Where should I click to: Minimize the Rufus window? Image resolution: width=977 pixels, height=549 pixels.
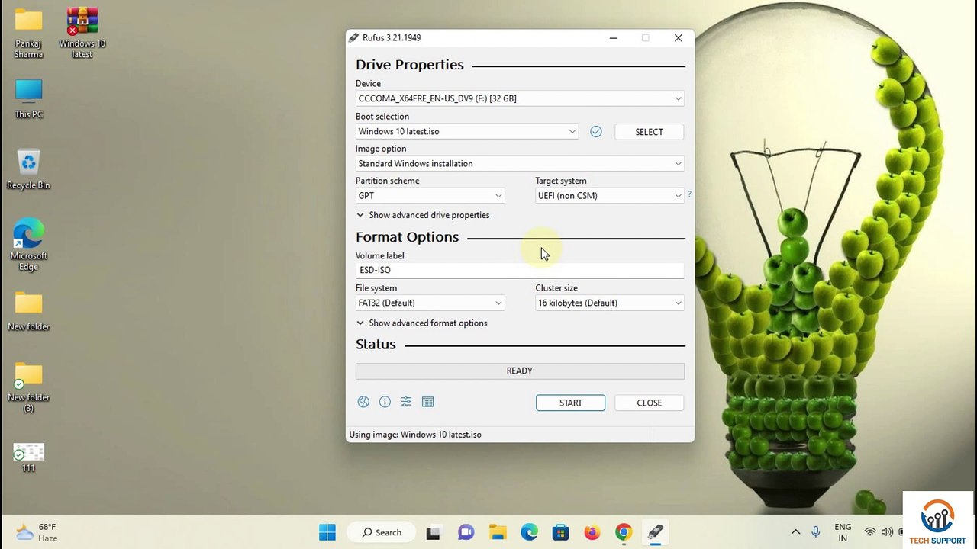(x=613, y=38)
